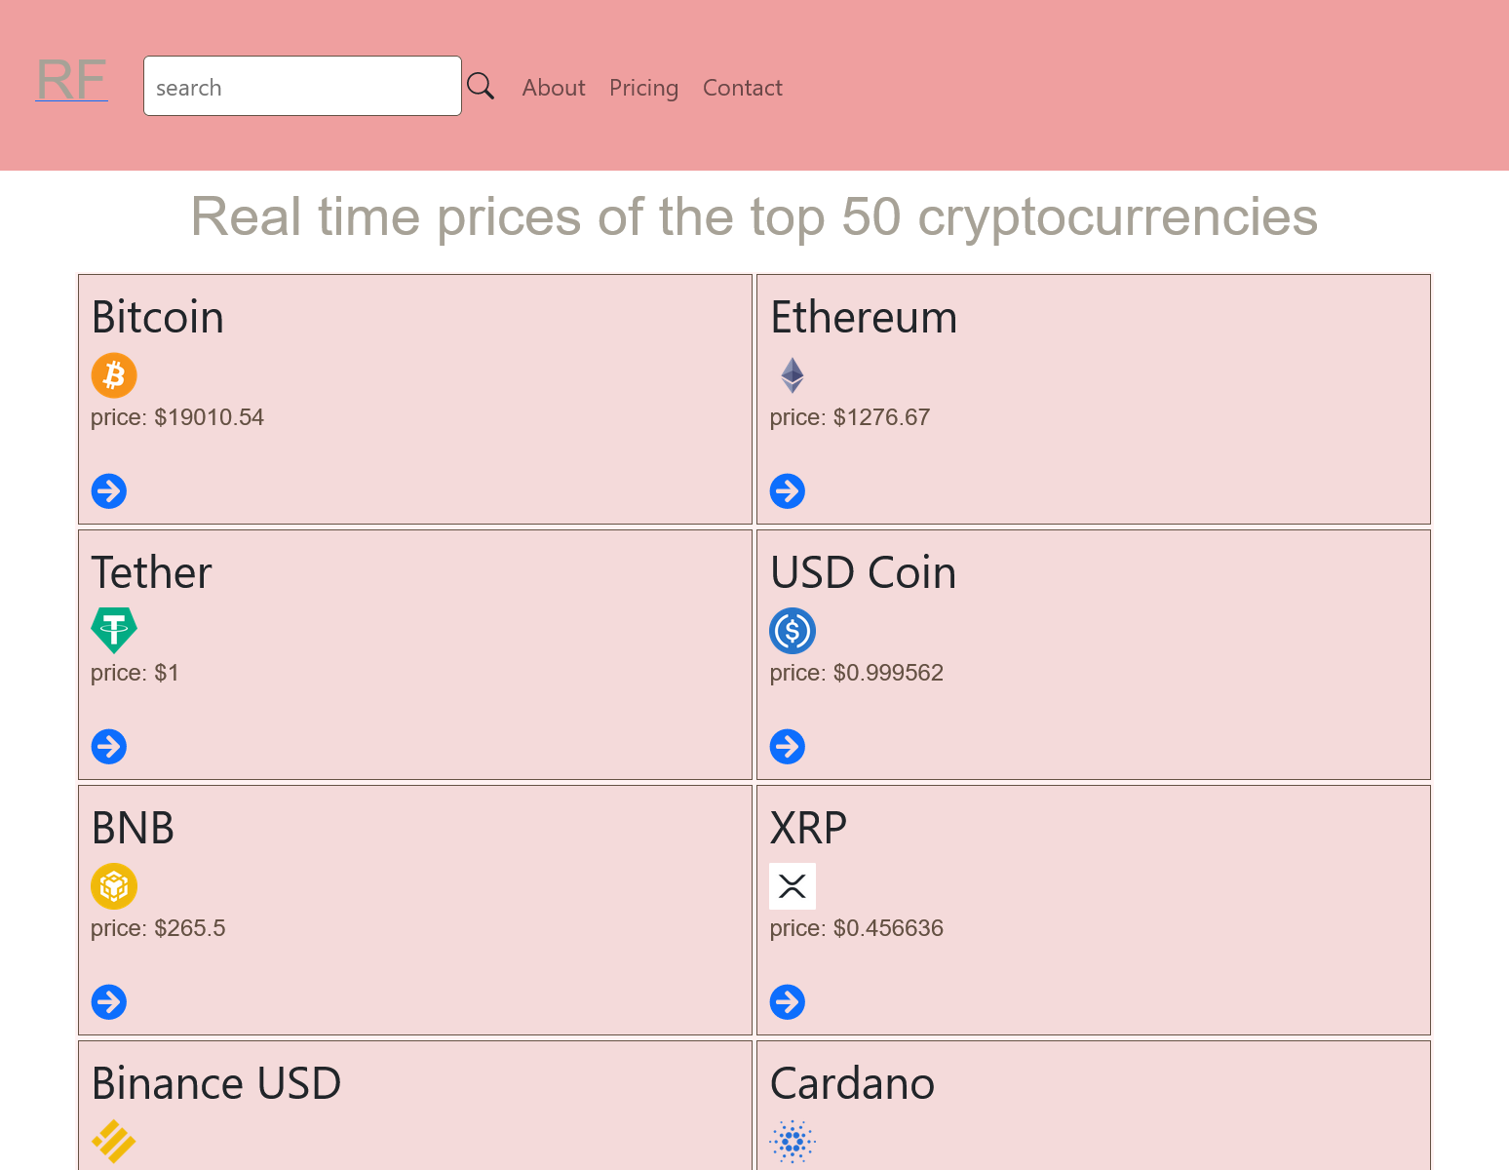Click the USD Coin dollar icon

point(792,630)
